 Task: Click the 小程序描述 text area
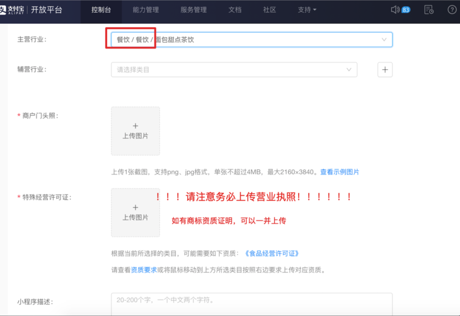[x=251, y=304]
